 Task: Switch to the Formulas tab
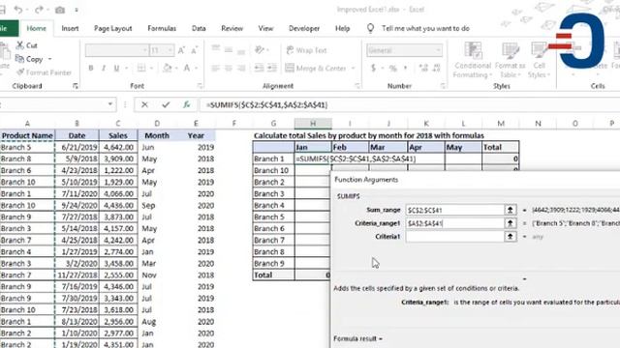162,28
